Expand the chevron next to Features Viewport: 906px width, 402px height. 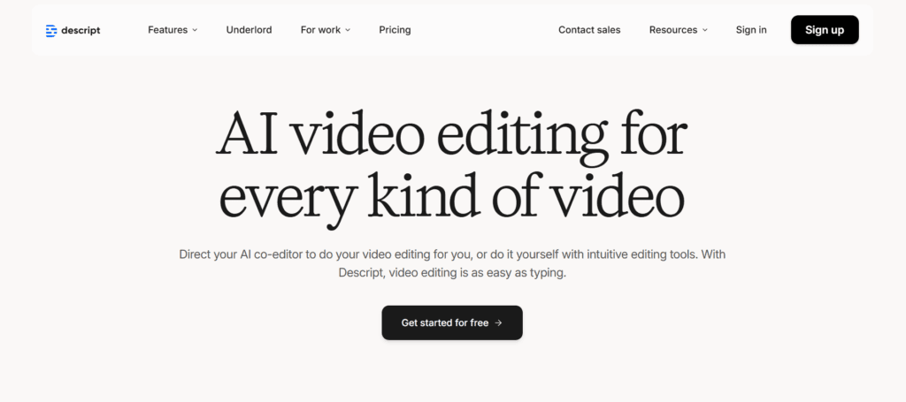click(x=195, y=30)
